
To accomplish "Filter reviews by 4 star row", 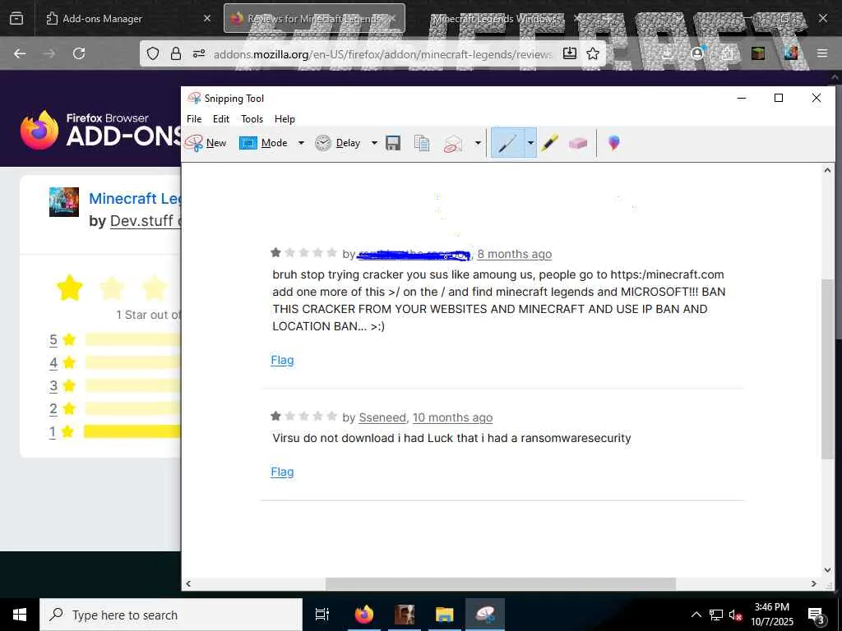I will point(115,362).
